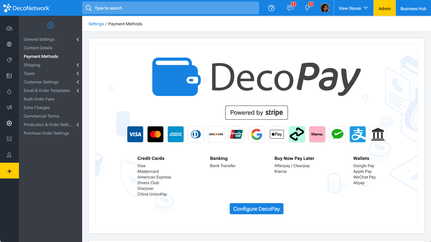Click inside the search field
Viewport: 431px width, 242px height.
click(x=171, y=8)
